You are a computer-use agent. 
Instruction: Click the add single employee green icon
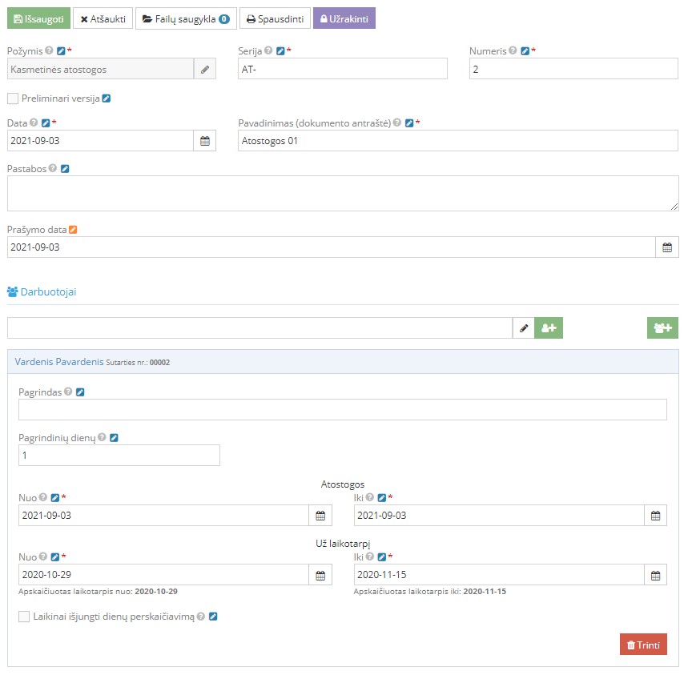[549, 327]
